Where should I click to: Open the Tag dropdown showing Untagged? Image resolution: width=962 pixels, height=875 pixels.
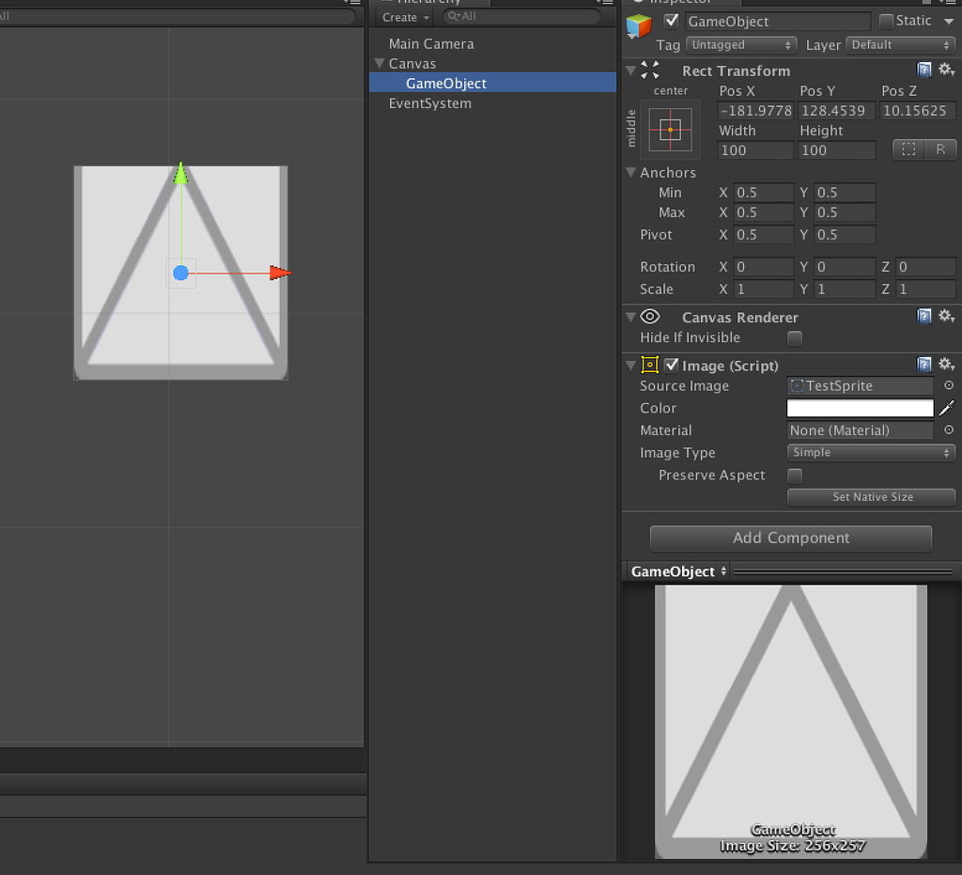pyautogui.click(x=741, y=44)
